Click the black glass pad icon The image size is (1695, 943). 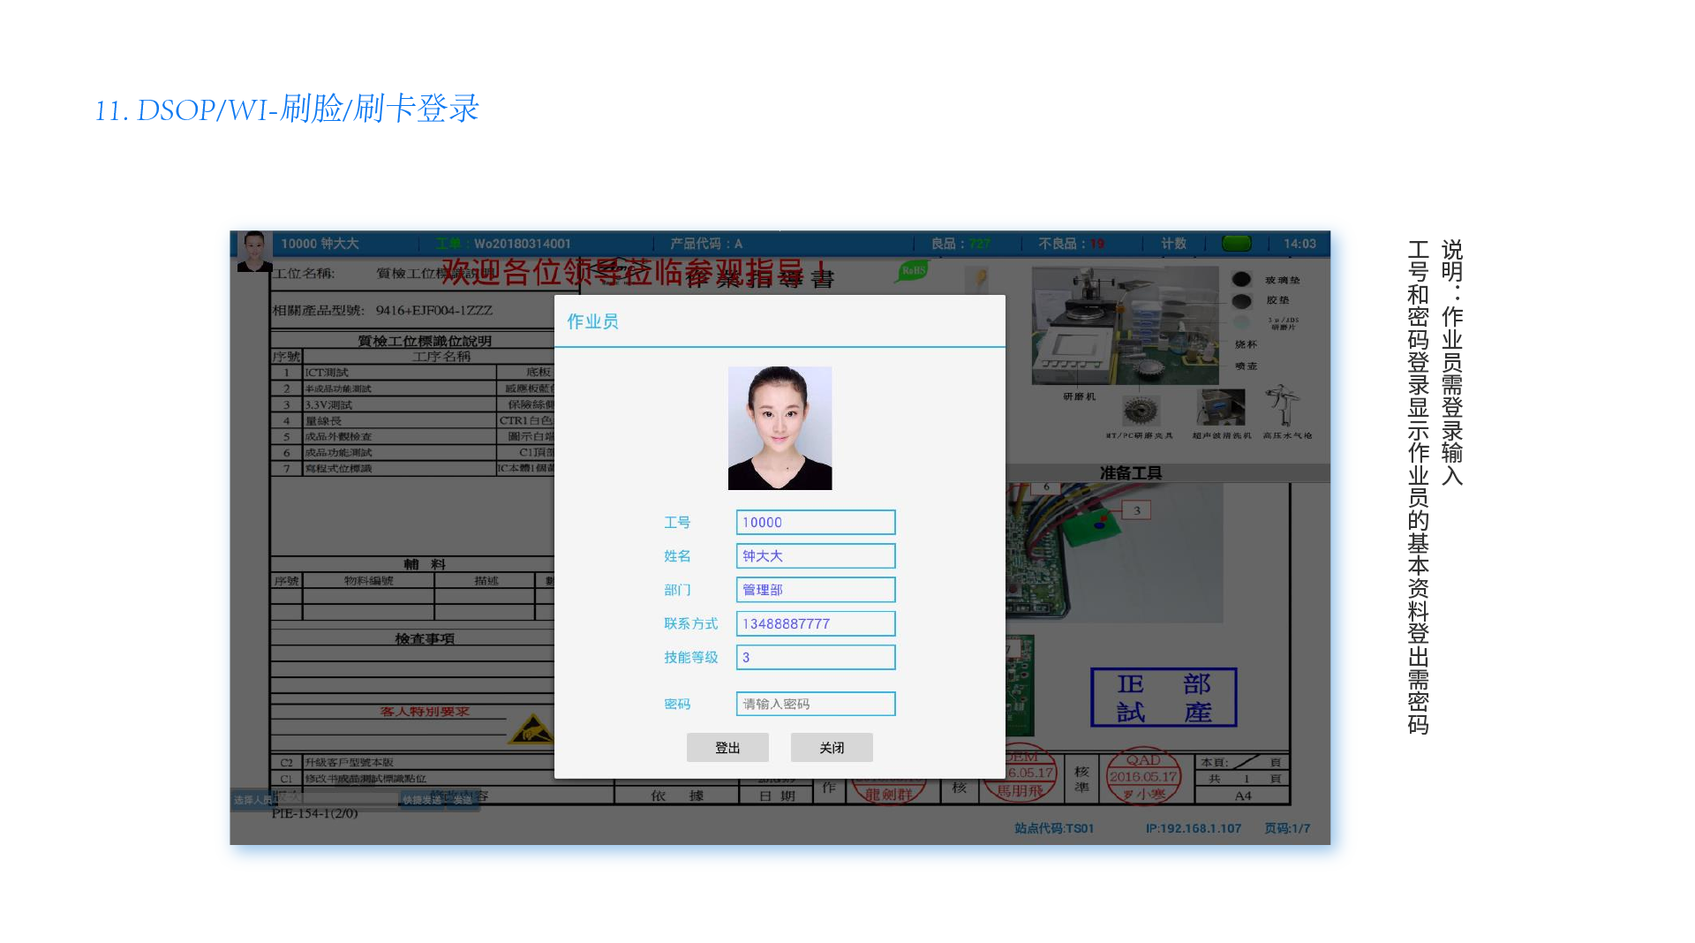point(1241,280)
